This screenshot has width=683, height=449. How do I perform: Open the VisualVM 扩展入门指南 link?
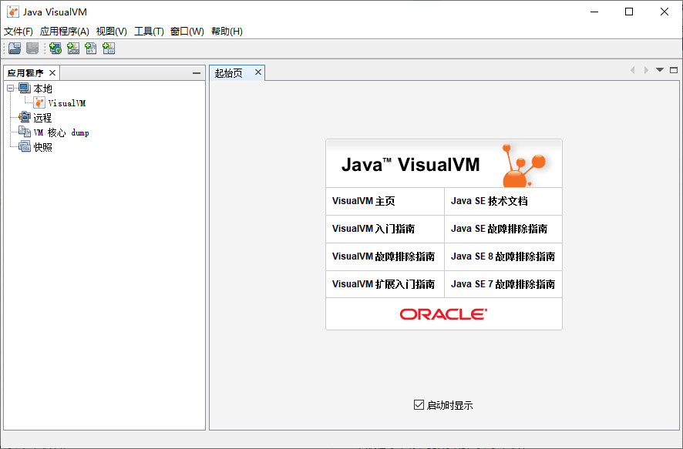[383, 284]
